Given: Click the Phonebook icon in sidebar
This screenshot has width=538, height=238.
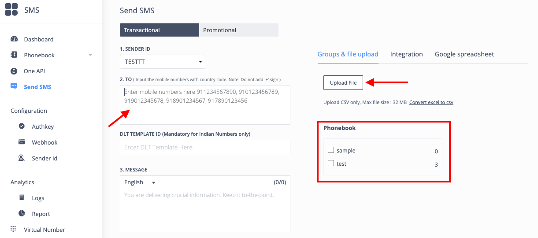Looking at the screenshot, I should pyautogui.click(x=14, y=55).
